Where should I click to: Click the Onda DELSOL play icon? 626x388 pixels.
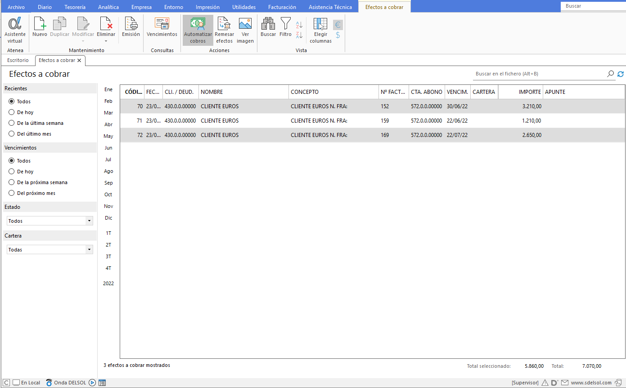(92, 383)
